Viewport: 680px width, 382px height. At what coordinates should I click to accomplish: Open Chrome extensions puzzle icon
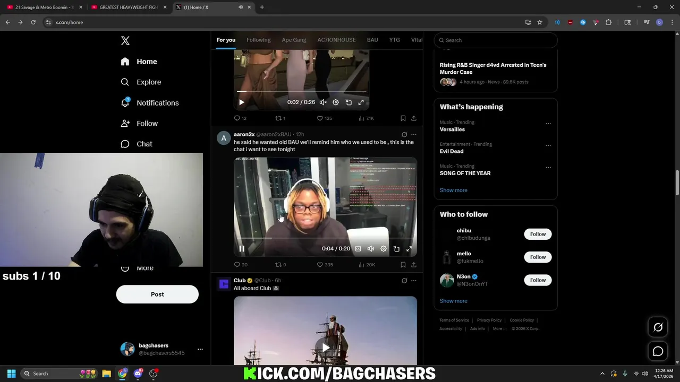click(x=609, y=22)
